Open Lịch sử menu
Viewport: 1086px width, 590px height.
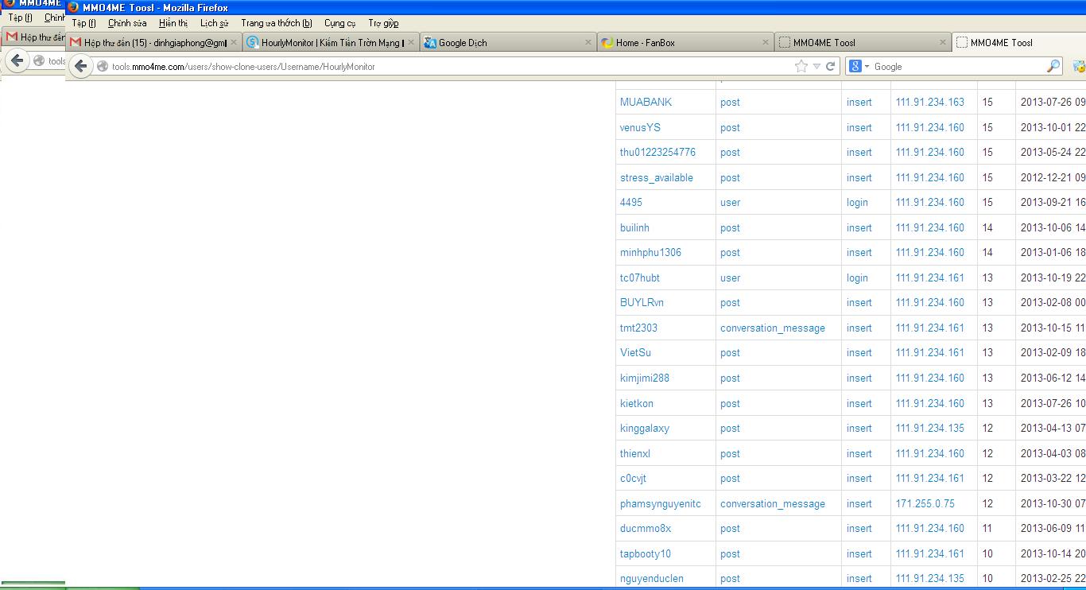coord(214,23)
